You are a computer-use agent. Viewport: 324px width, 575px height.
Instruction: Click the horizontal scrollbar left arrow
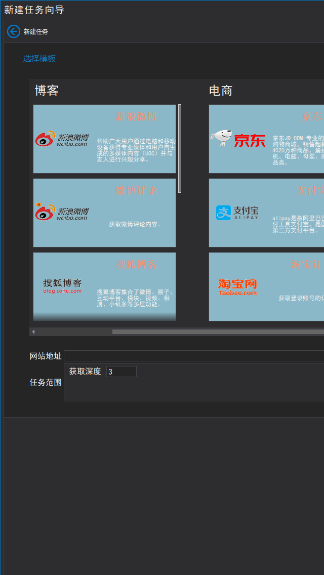click(33, 332)
